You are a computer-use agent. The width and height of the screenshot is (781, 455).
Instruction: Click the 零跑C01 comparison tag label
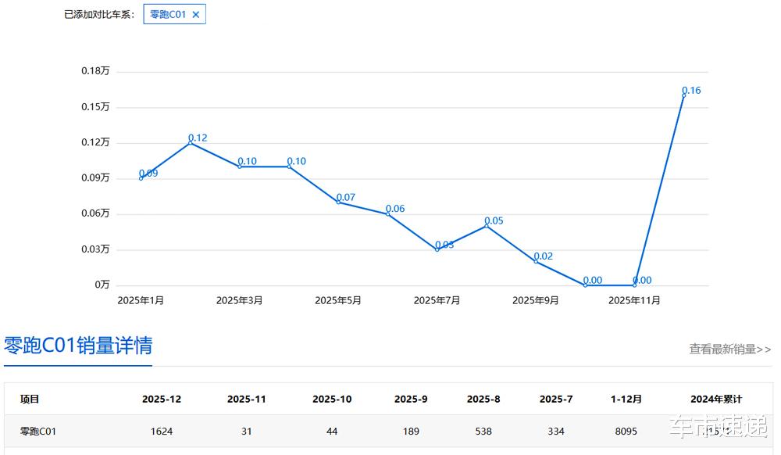(x=168, y=14)
